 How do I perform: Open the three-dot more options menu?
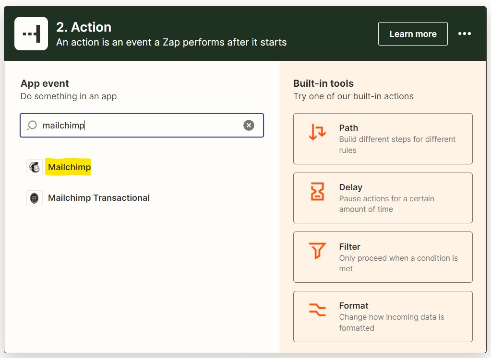click(x=465, y=34)
